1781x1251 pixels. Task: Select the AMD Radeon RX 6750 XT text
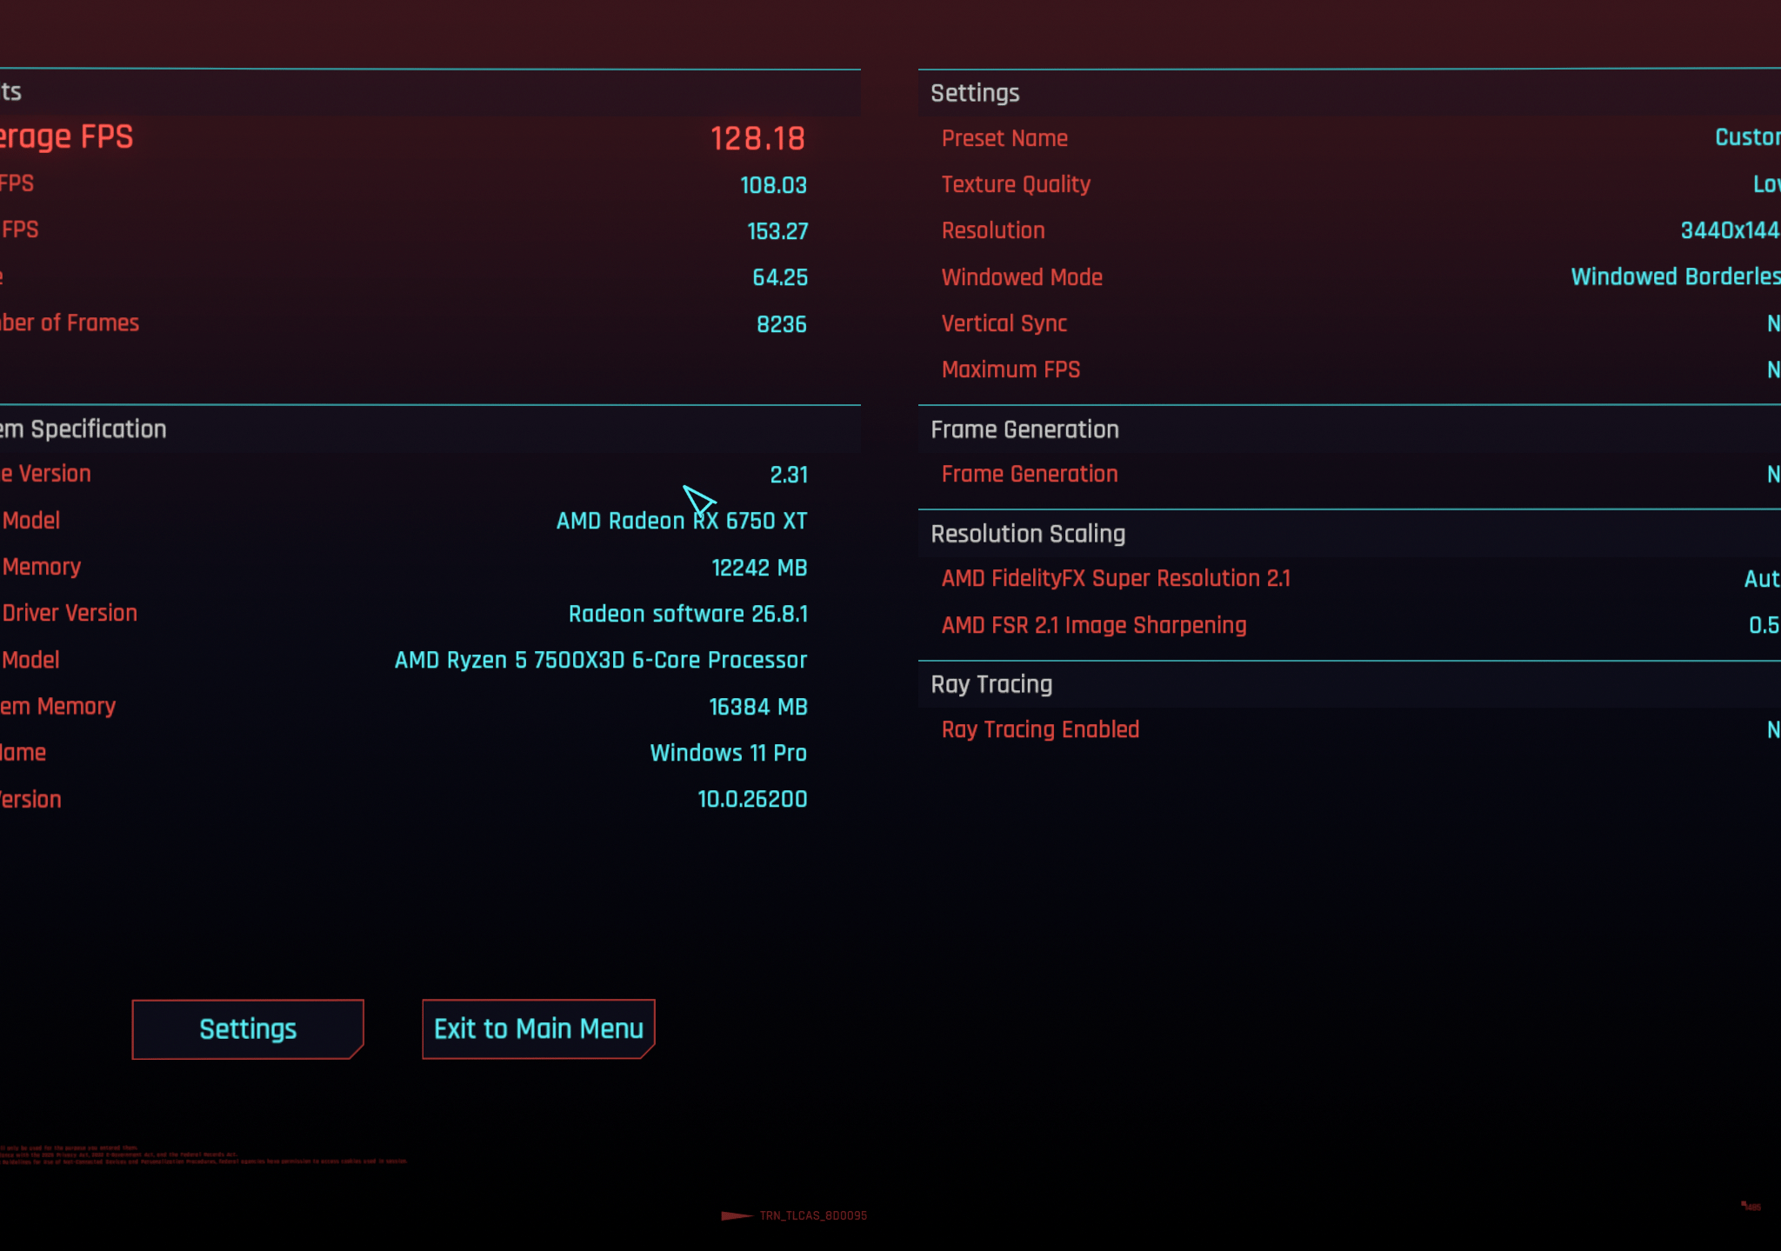coord(682,521)
